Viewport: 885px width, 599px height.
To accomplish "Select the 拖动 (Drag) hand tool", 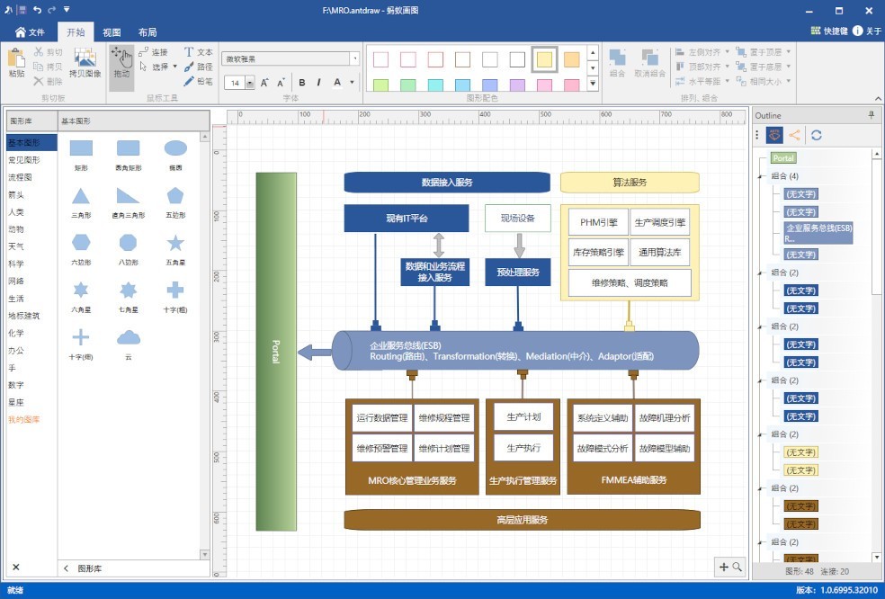I will pos(122,65).
